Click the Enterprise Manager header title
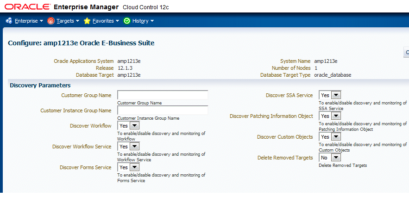 pyautogui.click(x=86, y=7)
